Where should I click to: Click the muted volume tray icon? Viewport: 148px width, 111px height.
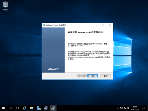[x=125, y=108]
